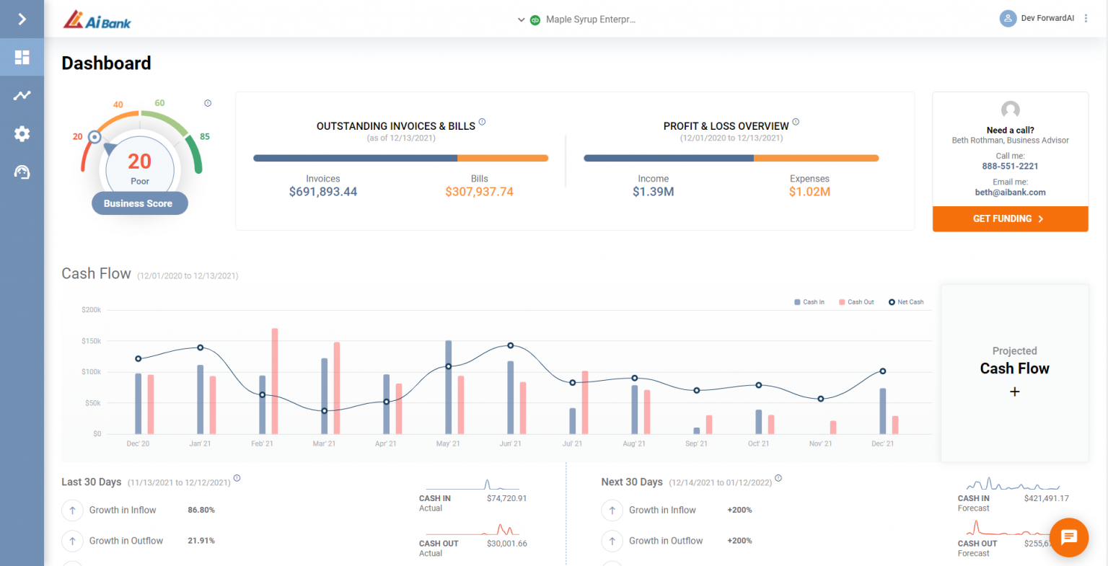
Task: Toggle the Cash Out legend item
Action: pyautogui.click(x=855, y=302)
